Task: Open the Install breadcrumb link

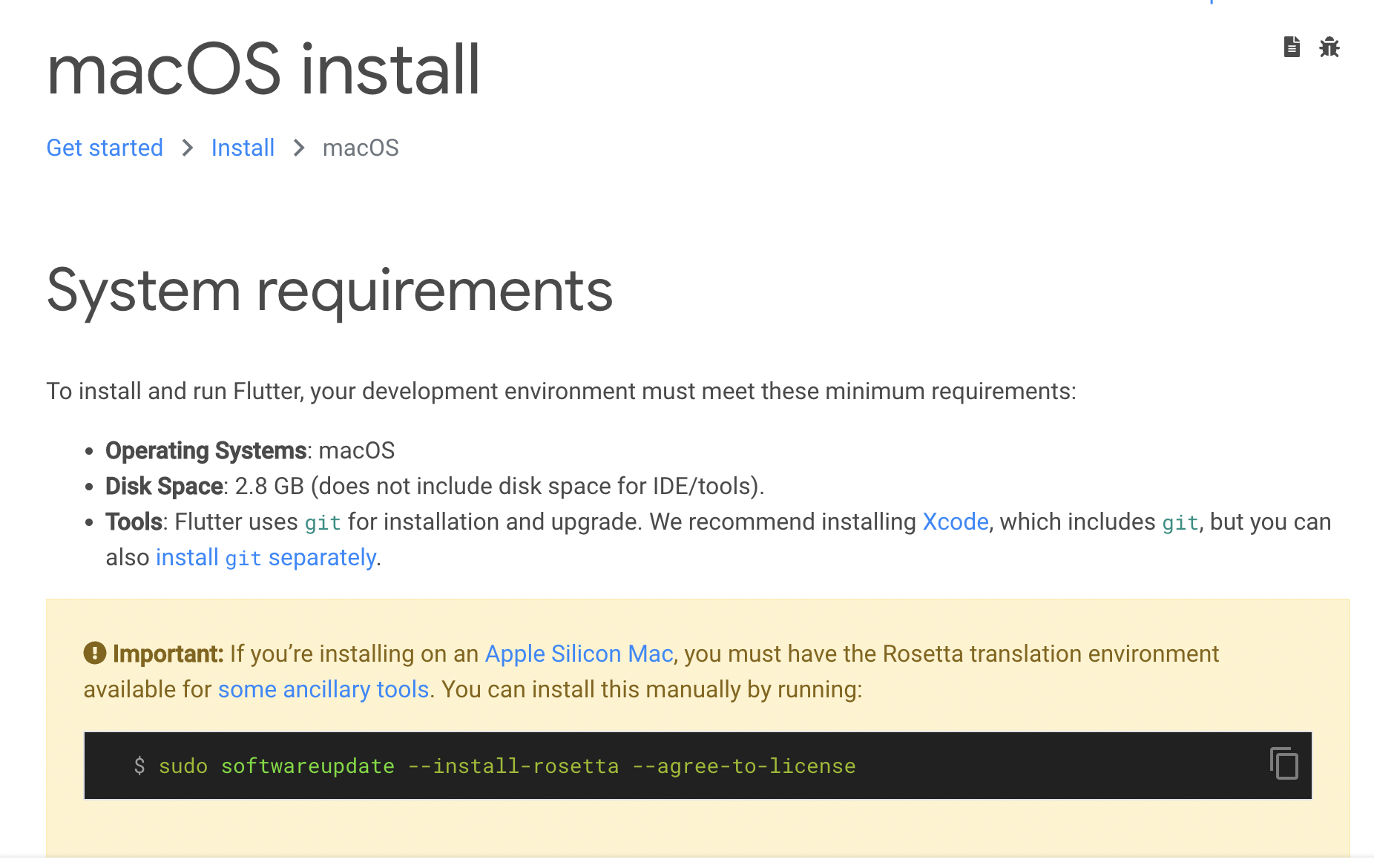Action: (243, 148)
